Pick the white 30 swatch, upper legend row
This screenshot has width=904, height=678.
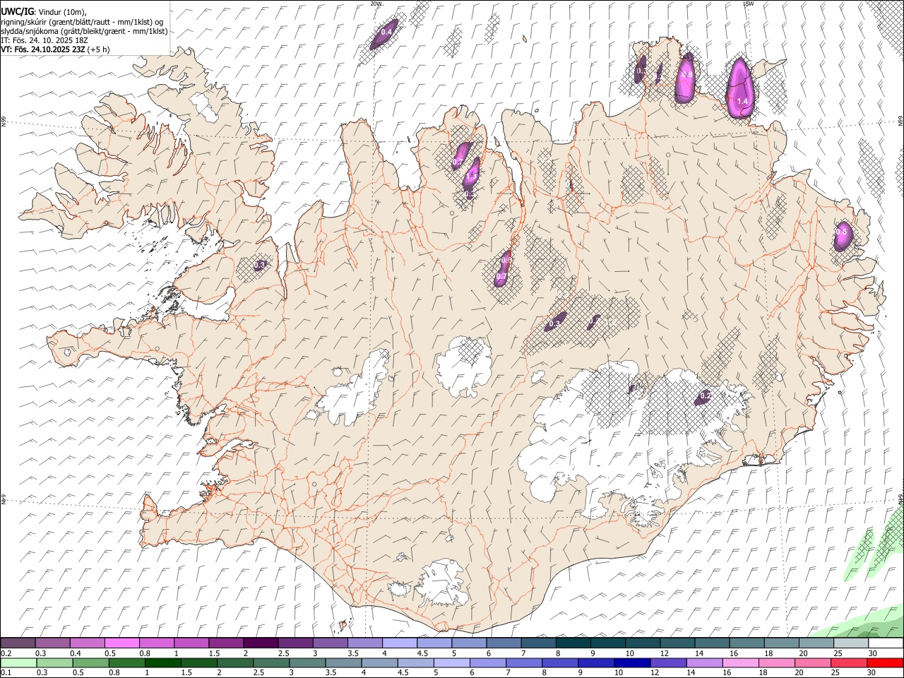click(886, 643)
